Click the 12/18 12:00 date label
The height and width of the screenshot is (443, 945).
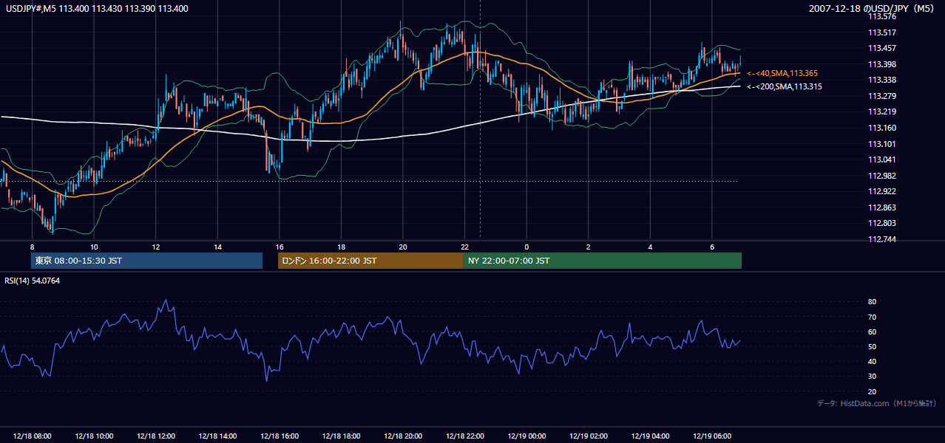tap(156, 436)
